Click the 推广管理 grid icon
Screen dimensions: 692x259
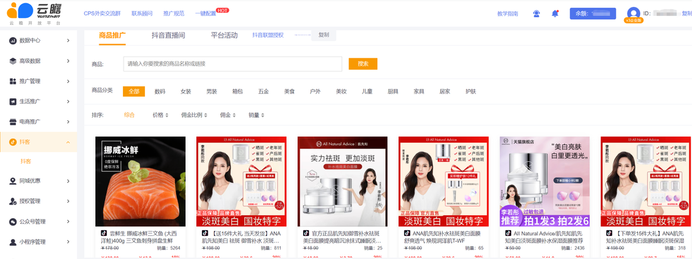(x=13, y=81)
